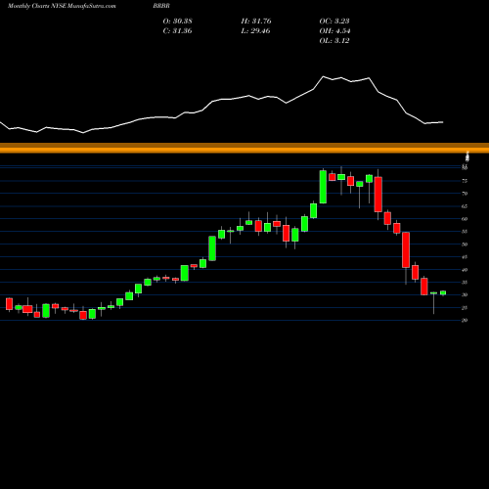This screenshot has height=489, width=489.
Task: Select the leftmost red candle on the chart
Action: coord(9,304)
